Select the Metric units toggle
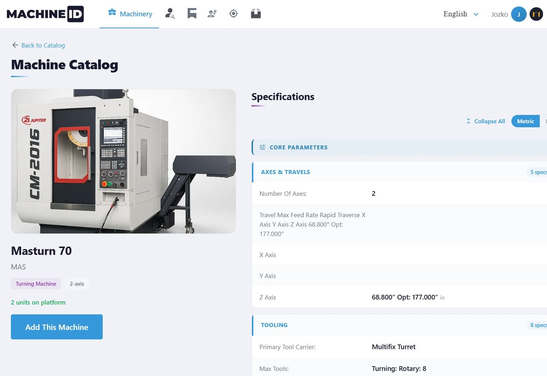This screenshot has width=547, height=376. tap(525, 121)
